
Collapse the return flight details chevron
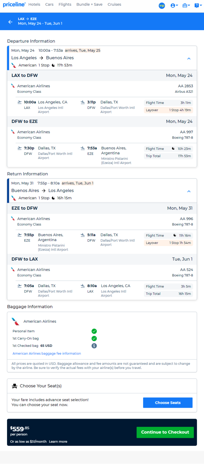coord(189,191)
